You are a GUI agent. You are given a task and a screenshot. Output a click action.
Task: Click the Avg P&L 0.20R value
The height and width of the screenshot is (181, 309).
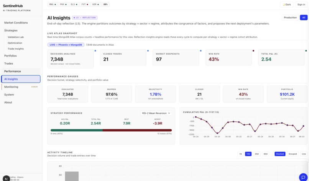tap(65, 123)
